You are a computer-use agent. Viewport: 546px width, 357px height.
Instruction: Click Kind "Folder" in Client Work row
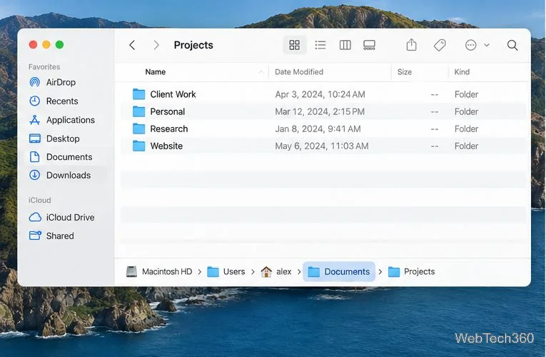tap(466, 94)
